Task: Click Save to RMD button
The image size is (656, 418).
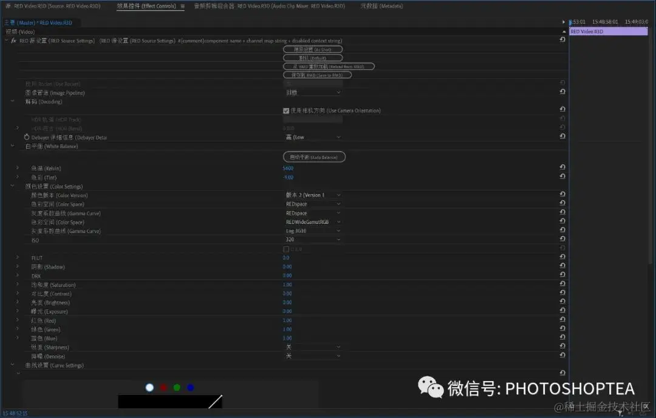Action: pyautogui.click(x=317, y=75)
